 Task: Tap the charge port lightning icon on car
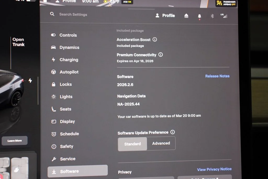pyautogui.click(x=30, y=80)
